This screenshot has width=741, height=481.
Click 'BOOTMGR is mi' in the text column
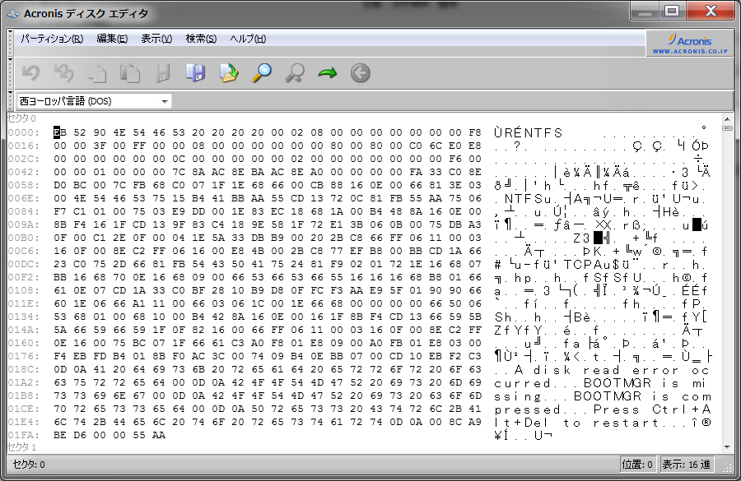click(646, 383)
